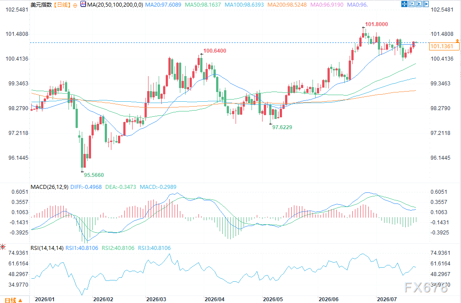Image resolution: width=461 pixels, height=303 pixels.
Task: Select the RSI(14,14,14) indicator label
Action: pyautogui.click(x=47, y=248)
